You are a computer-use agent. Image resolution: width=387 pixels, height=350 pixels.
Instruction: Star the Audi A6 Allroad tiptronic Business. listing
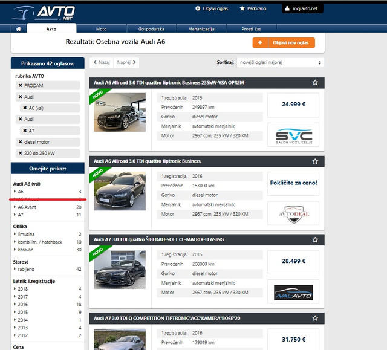[315, 161]
